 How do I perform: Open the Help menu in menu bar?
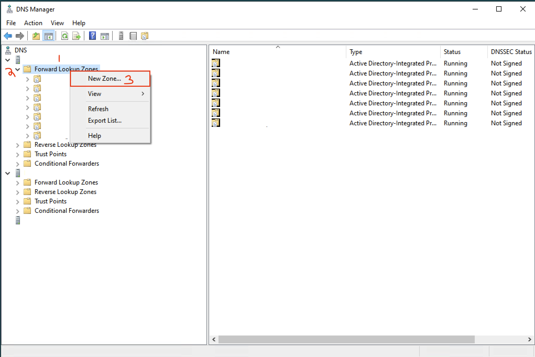(79, 23)
